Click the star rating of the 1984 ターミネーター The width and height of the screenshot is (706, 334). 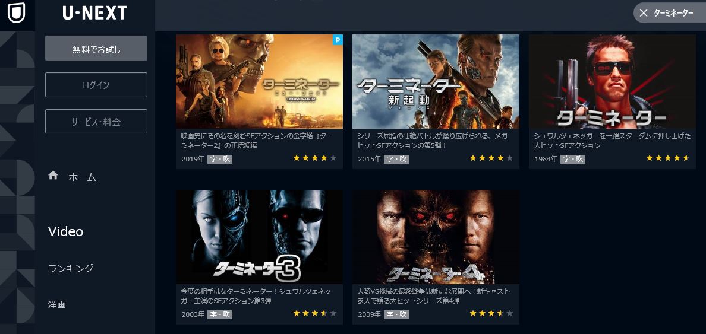[x=667, y=158]
